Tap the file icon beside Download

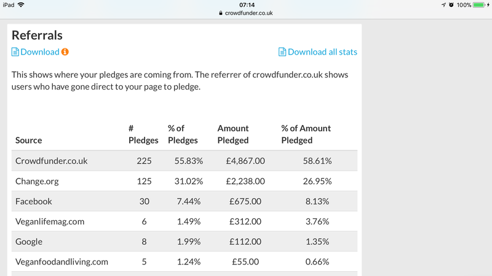point(15,52)
